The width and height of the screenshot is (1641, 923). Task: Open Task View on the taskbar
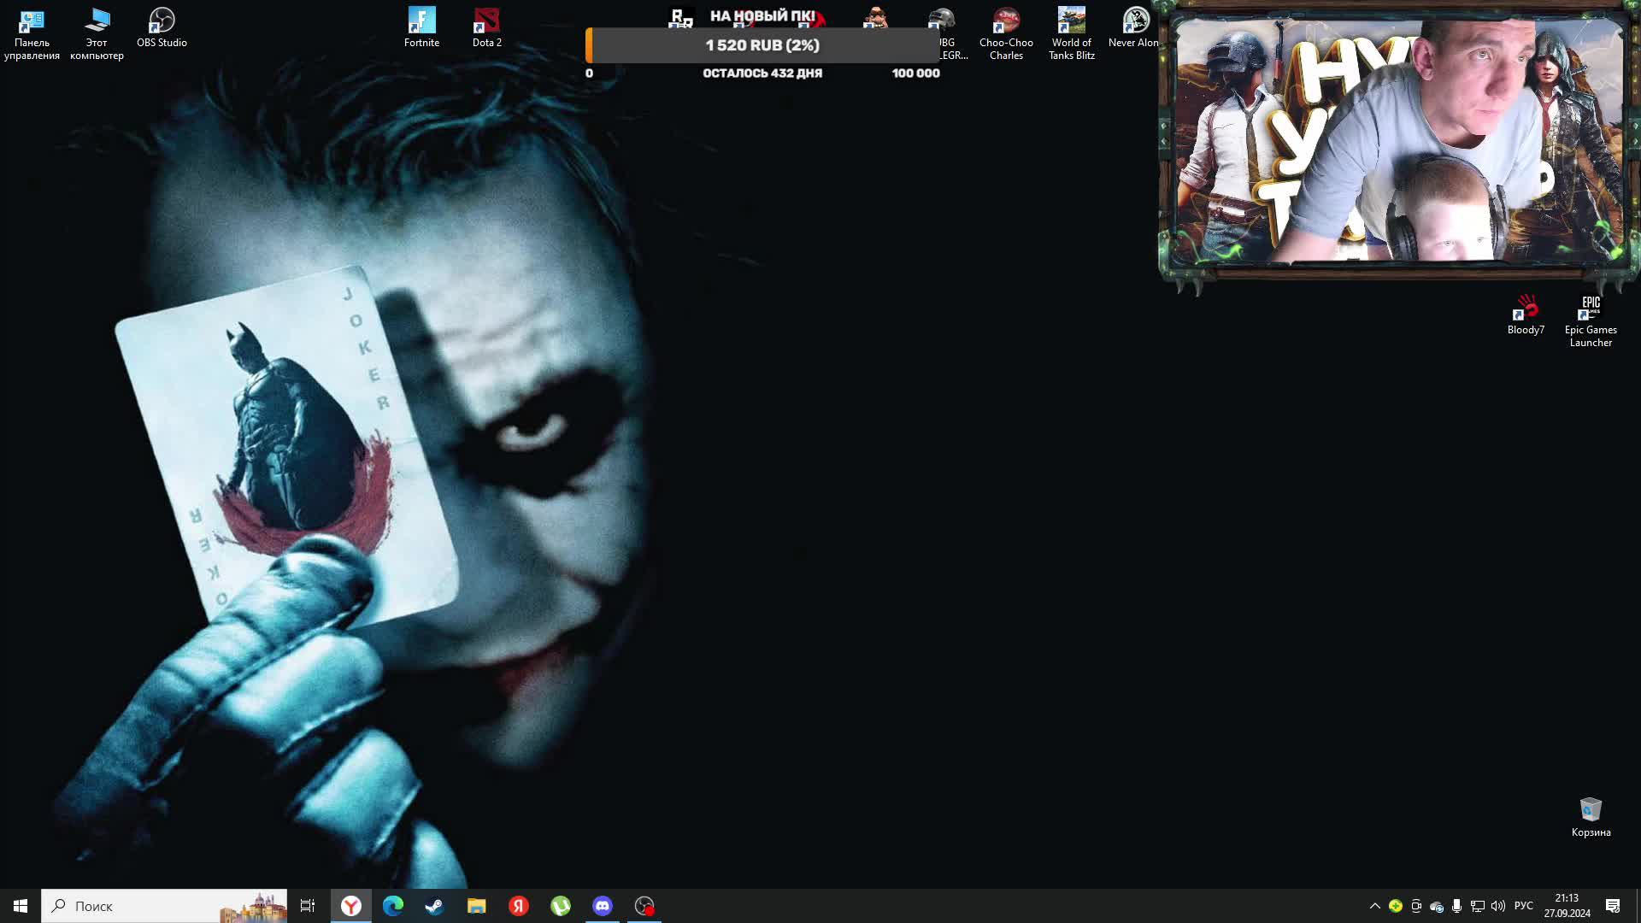coord(308,906)
